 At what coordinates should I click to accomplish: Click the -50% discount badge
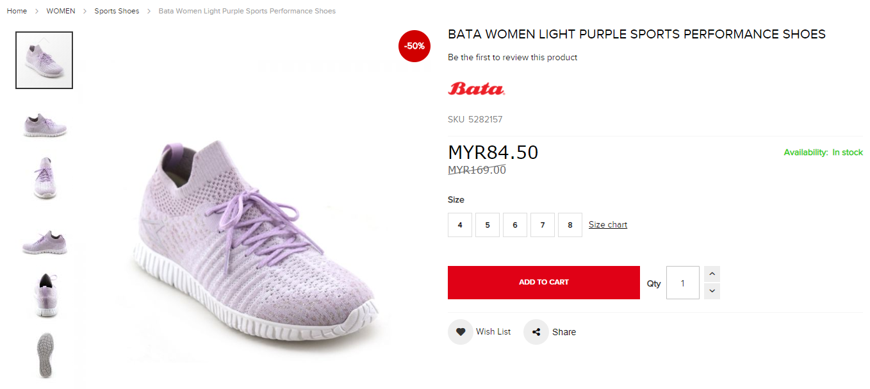tap(414, 46)
